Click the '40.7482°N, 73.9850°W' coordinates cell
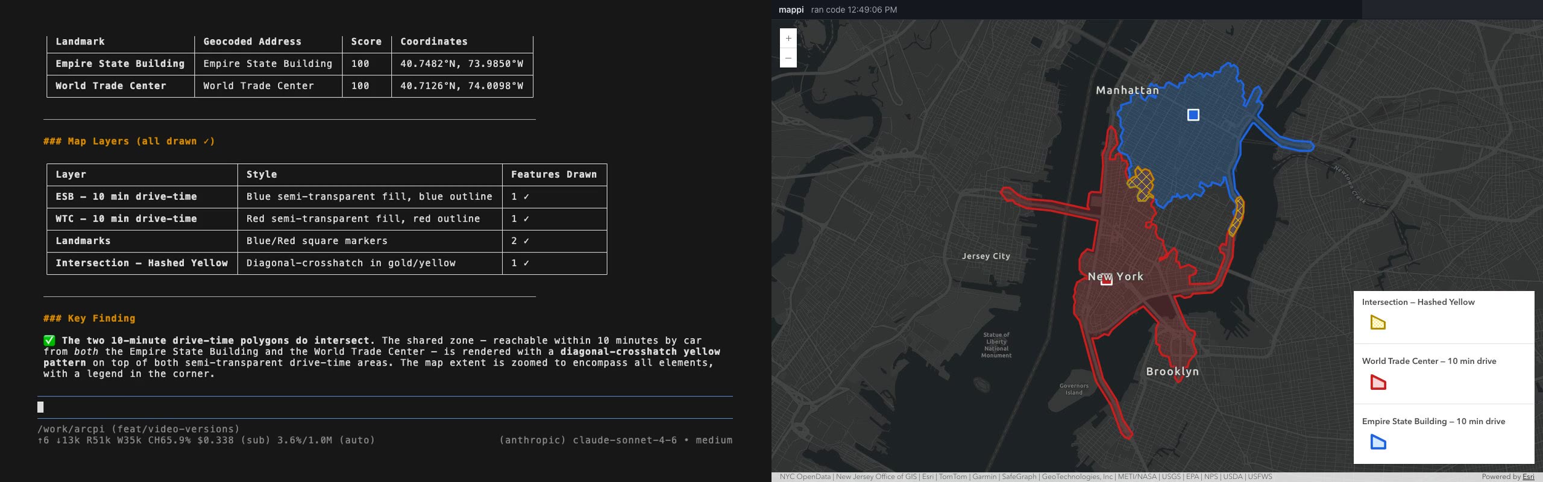This screenshot has width=1543, height=482. (x=462, y=64)
